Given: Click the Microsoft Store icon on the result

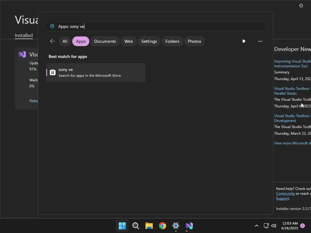Looking at the screenshot, I should [53, 72].
